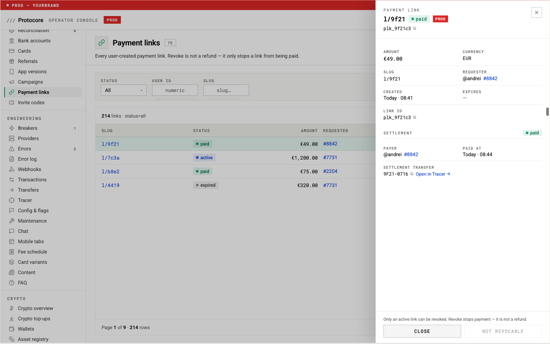This screenshot has width=550, height=344.
Task: Click the Wallets icon in sidebar
Action: point(11,329)
